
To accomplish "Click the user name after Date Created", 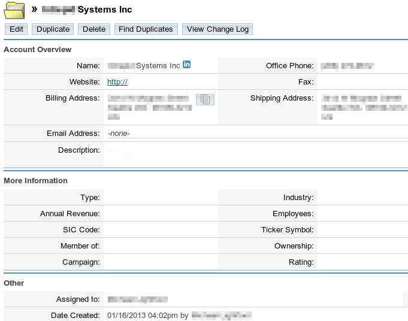I will point(221,315).
